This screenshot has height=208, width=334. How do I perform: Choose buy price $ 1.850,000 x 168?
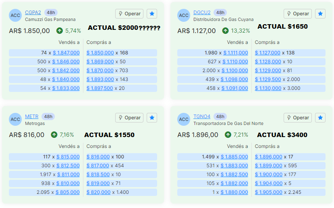[100, 53]
